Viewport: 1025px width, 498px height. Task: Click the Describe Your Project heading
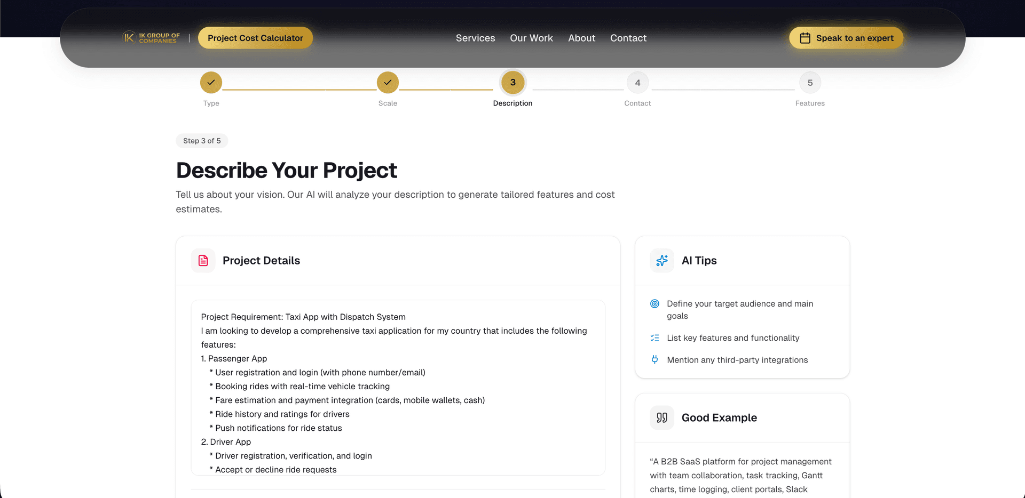pos(287,171)
